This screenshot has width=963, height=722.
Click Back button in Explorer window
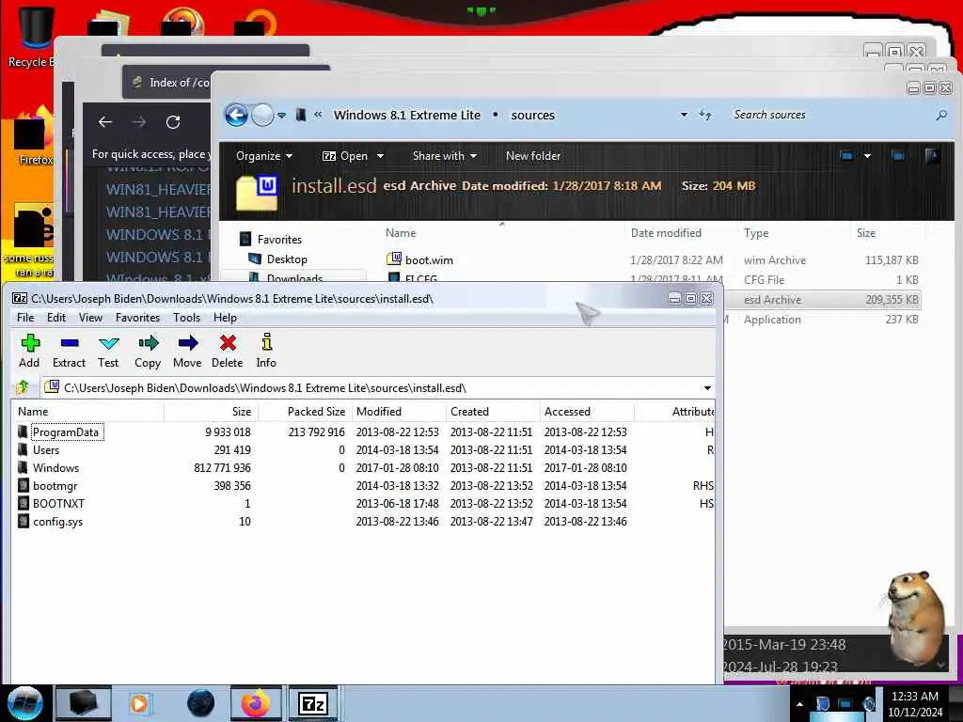point(236,115)
